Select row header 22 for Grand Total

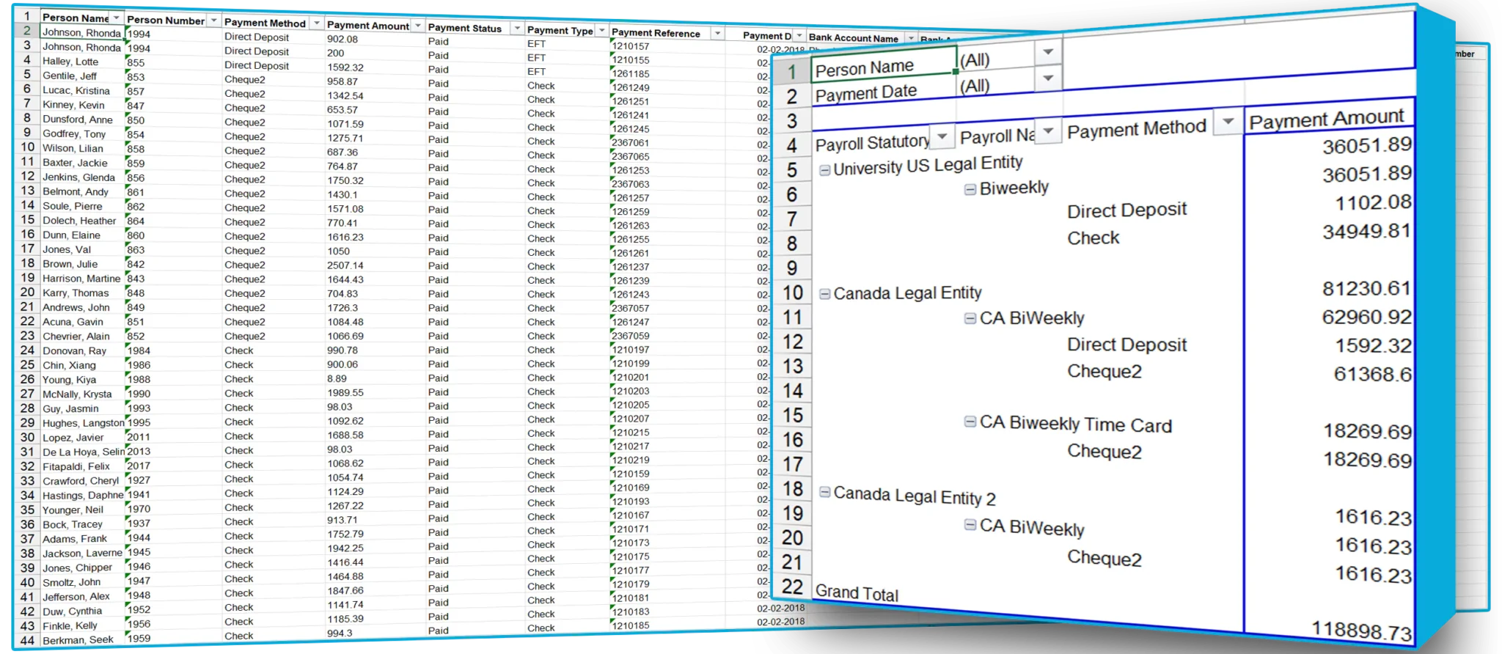point(792,587)
